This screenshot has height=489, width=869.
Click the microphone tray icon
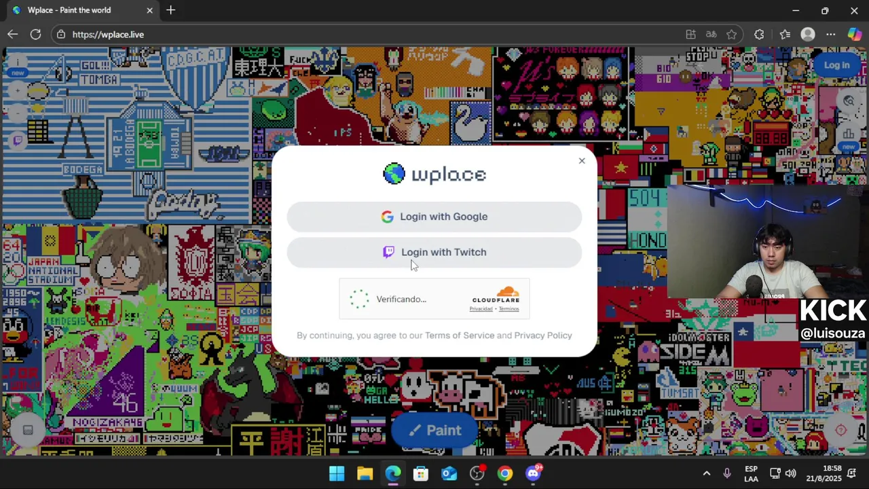click(x=727, y=473)
